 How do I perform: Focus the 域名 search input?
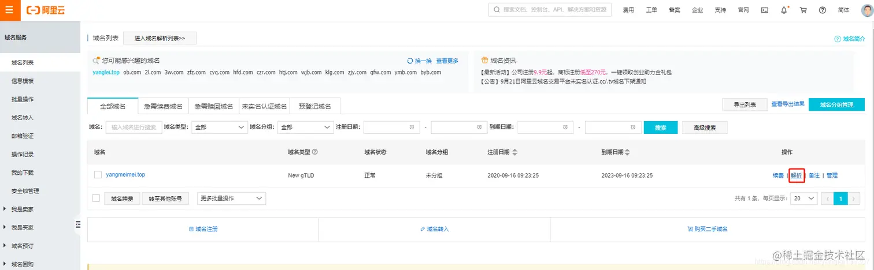[x=134, y=127]
